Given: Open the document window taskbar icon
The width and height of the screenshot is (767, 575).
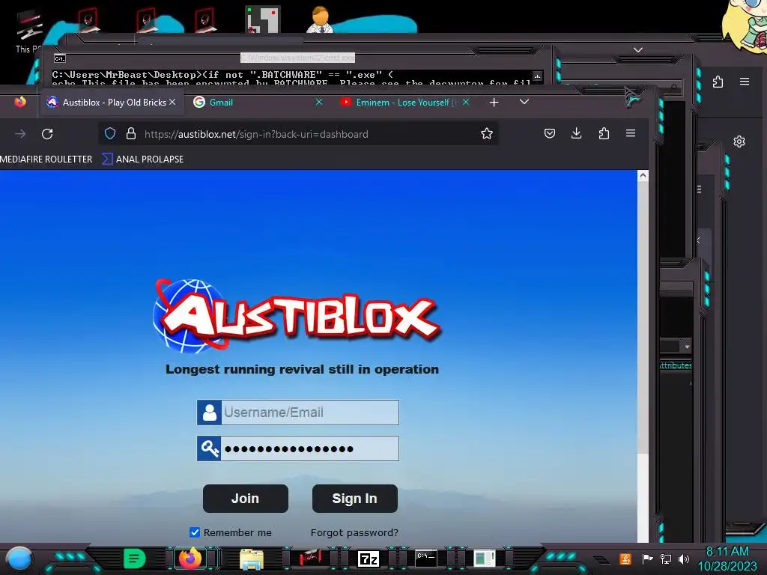Looking at the screenshot, I should tap(485, 559).
